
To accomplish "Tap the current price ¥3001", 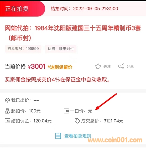I will pos(37,67).
